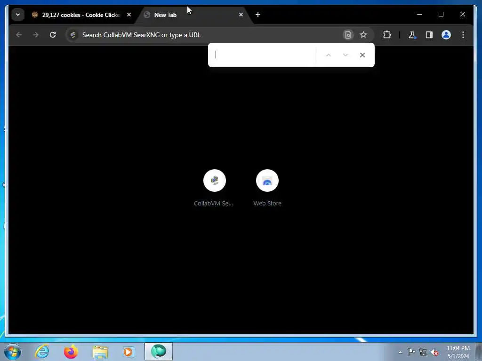Open the Action Center flag icon
This screenshot has height=361, width=482.
point(411,352)
